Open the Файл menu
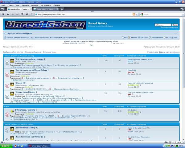Image resolution: width=185 pixels, height=148 pixels. coord(3,5)
